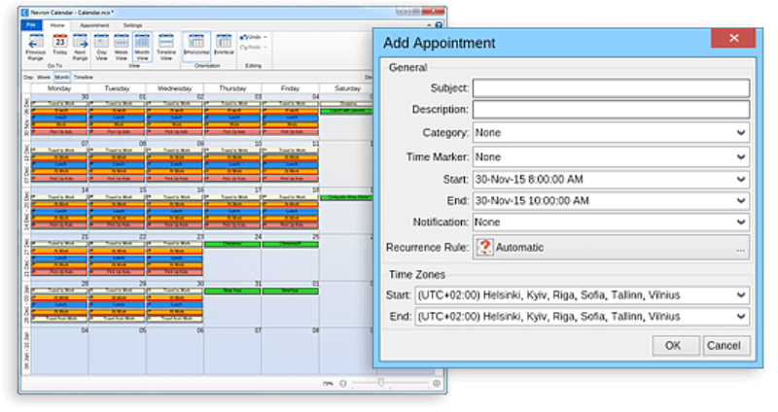This screenshot has height=412, width=778.
Task: Open the Settings ribbon tab
Action: [x=132, y=23]
